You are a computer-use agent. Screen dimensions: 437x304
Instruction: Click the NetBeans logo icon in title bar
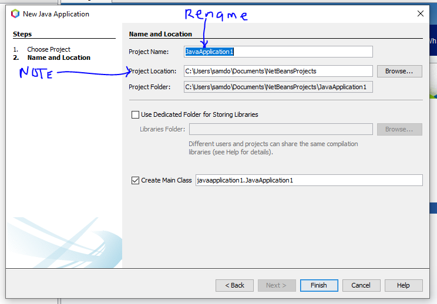coord(15,13)
